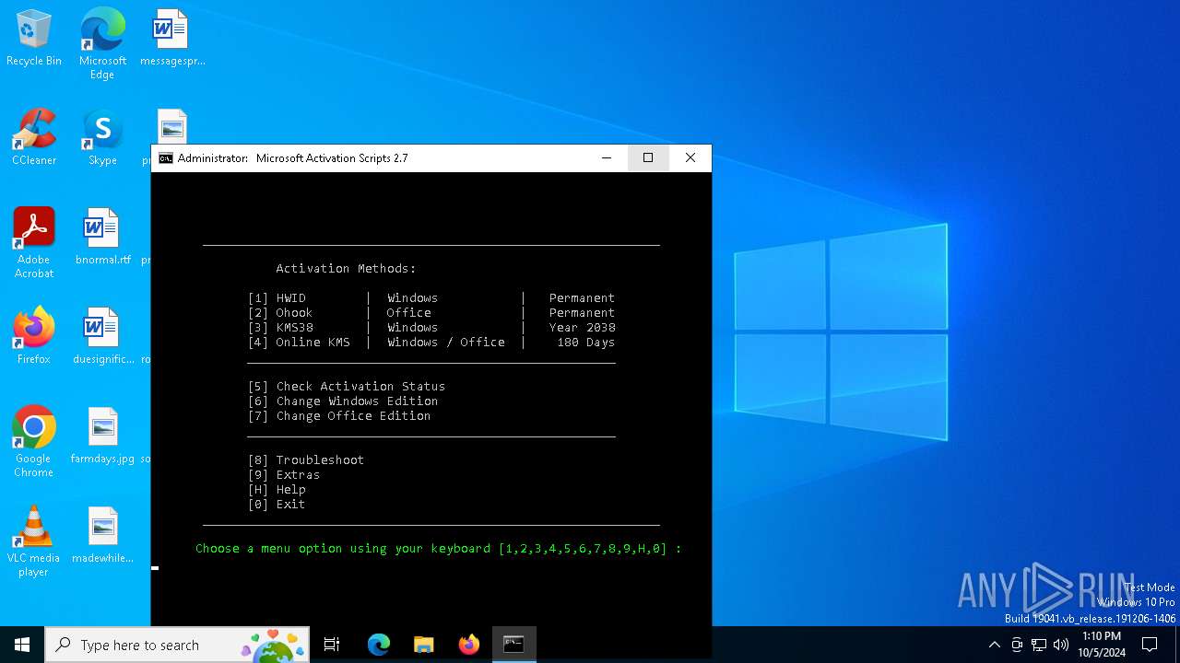Click the 'Change Office Edition' line

pos(339,416)
